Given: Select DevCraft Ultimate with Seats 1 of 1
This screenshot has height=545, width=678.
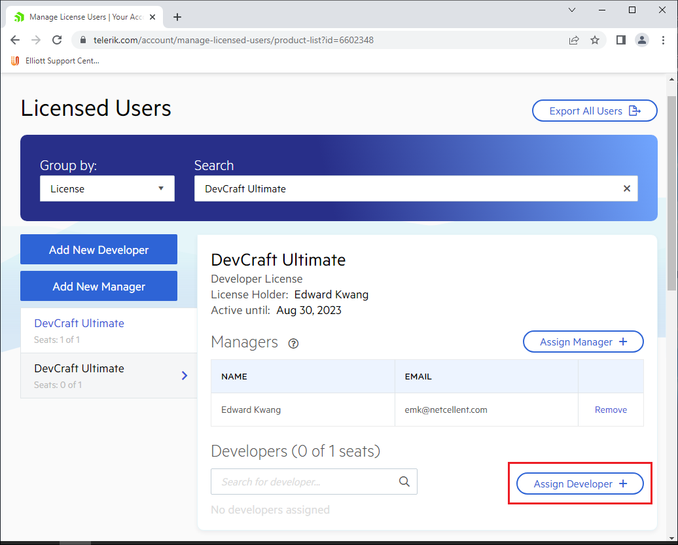Looking at the screenshot, I should point(109,330).
